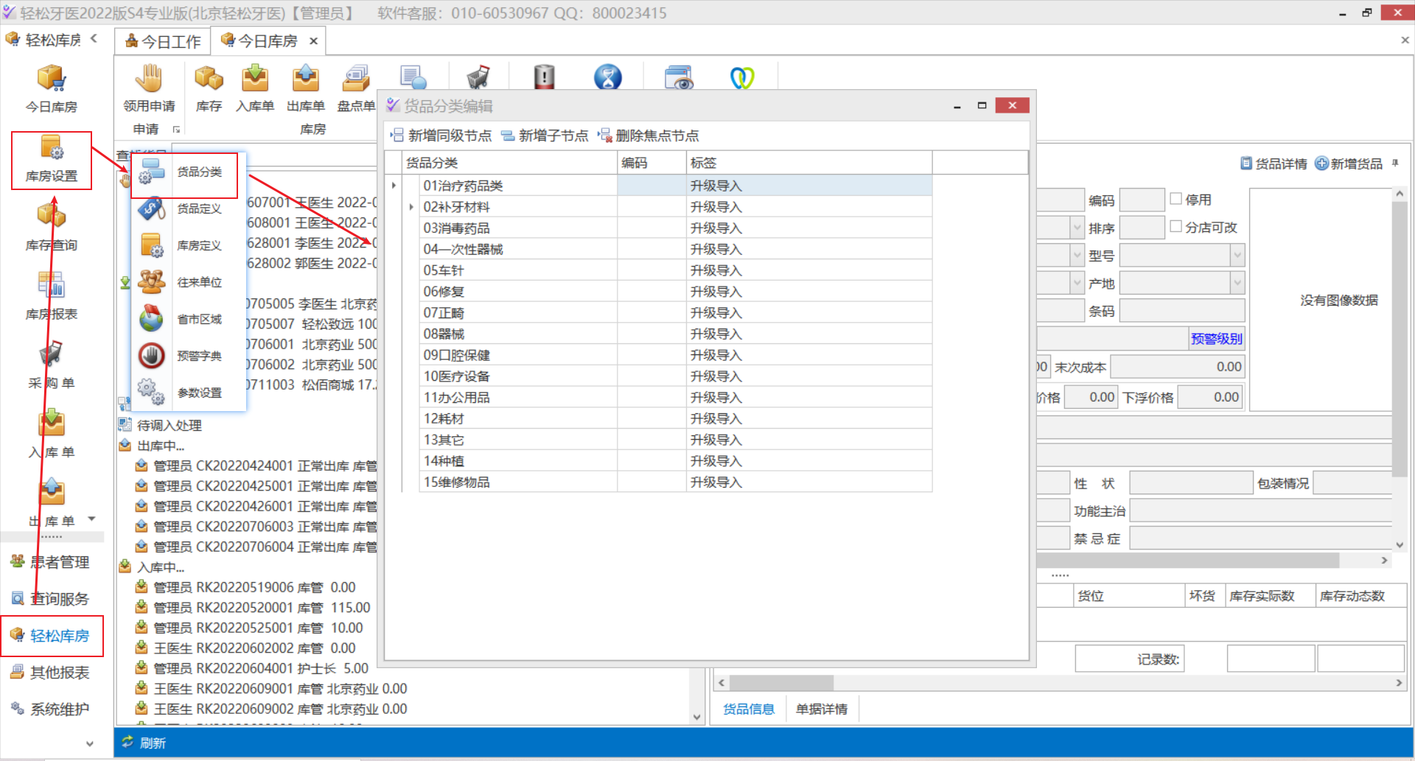Viewport: 1415px width, 761px height.
Task: Open 查询服务 module
Action: point(50,599)
